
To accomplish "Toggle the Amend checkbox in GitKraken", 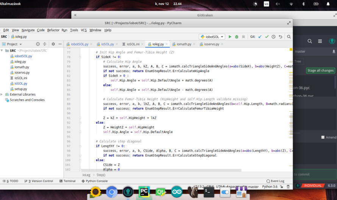I will click(x=323, y=137).
